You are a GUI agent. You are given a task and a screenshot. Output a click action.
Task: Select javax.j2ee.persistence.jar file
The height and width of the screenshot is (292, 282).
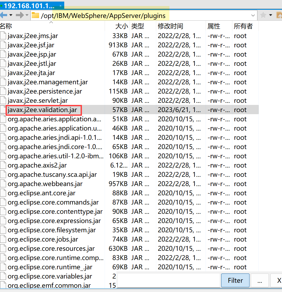click(45, 91)
